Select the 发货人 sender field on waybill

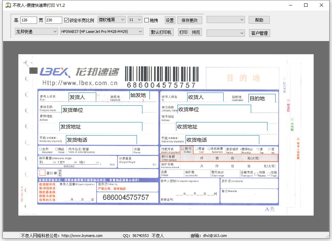point(82,97)
